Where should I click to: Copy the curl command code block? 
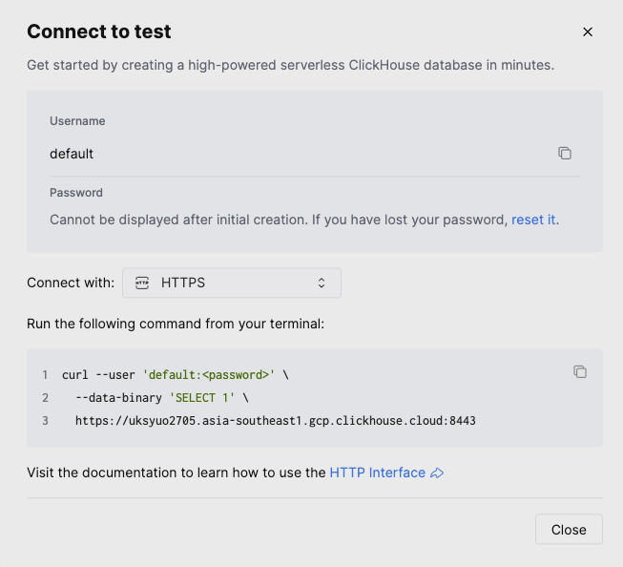click(x=579, y=371)
